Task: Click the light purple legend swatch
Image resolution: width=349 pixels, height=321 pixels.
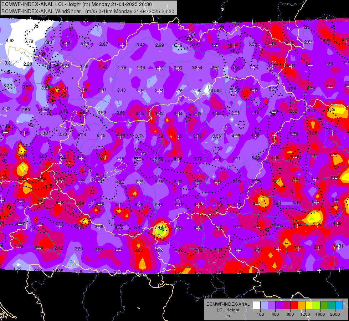Action: 272,305
